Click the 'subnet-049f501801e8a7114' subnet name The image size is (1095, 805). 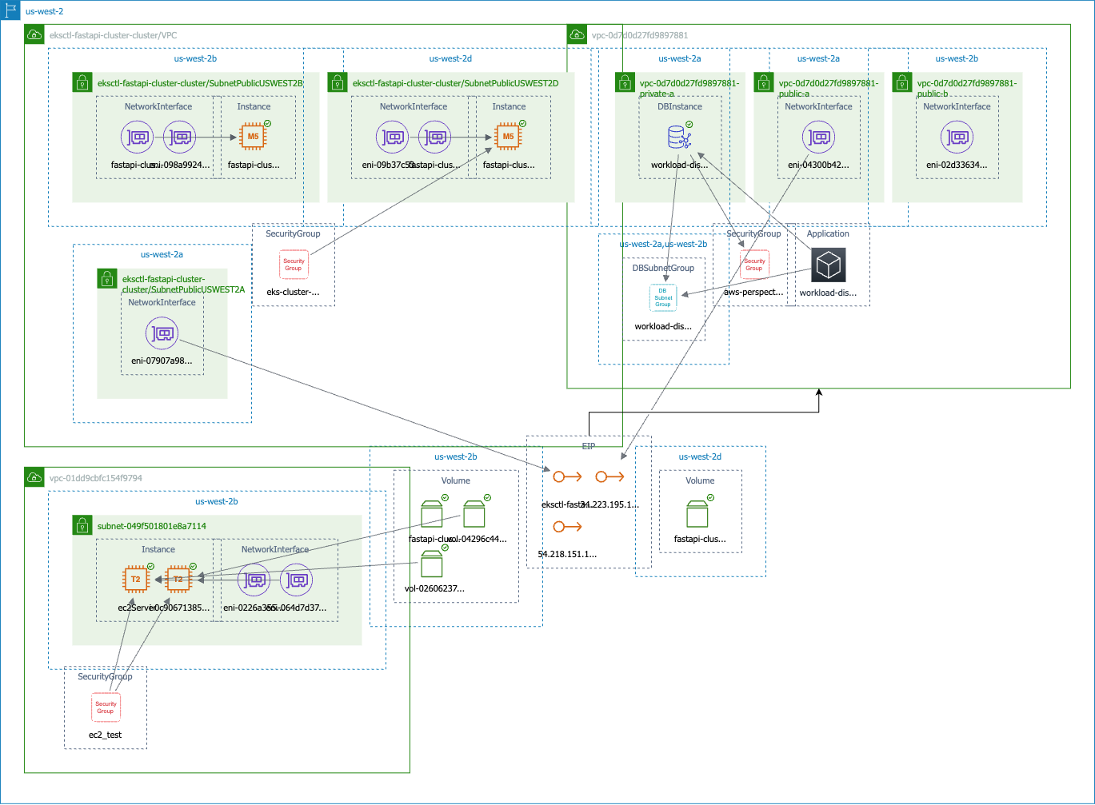(152, 526)
